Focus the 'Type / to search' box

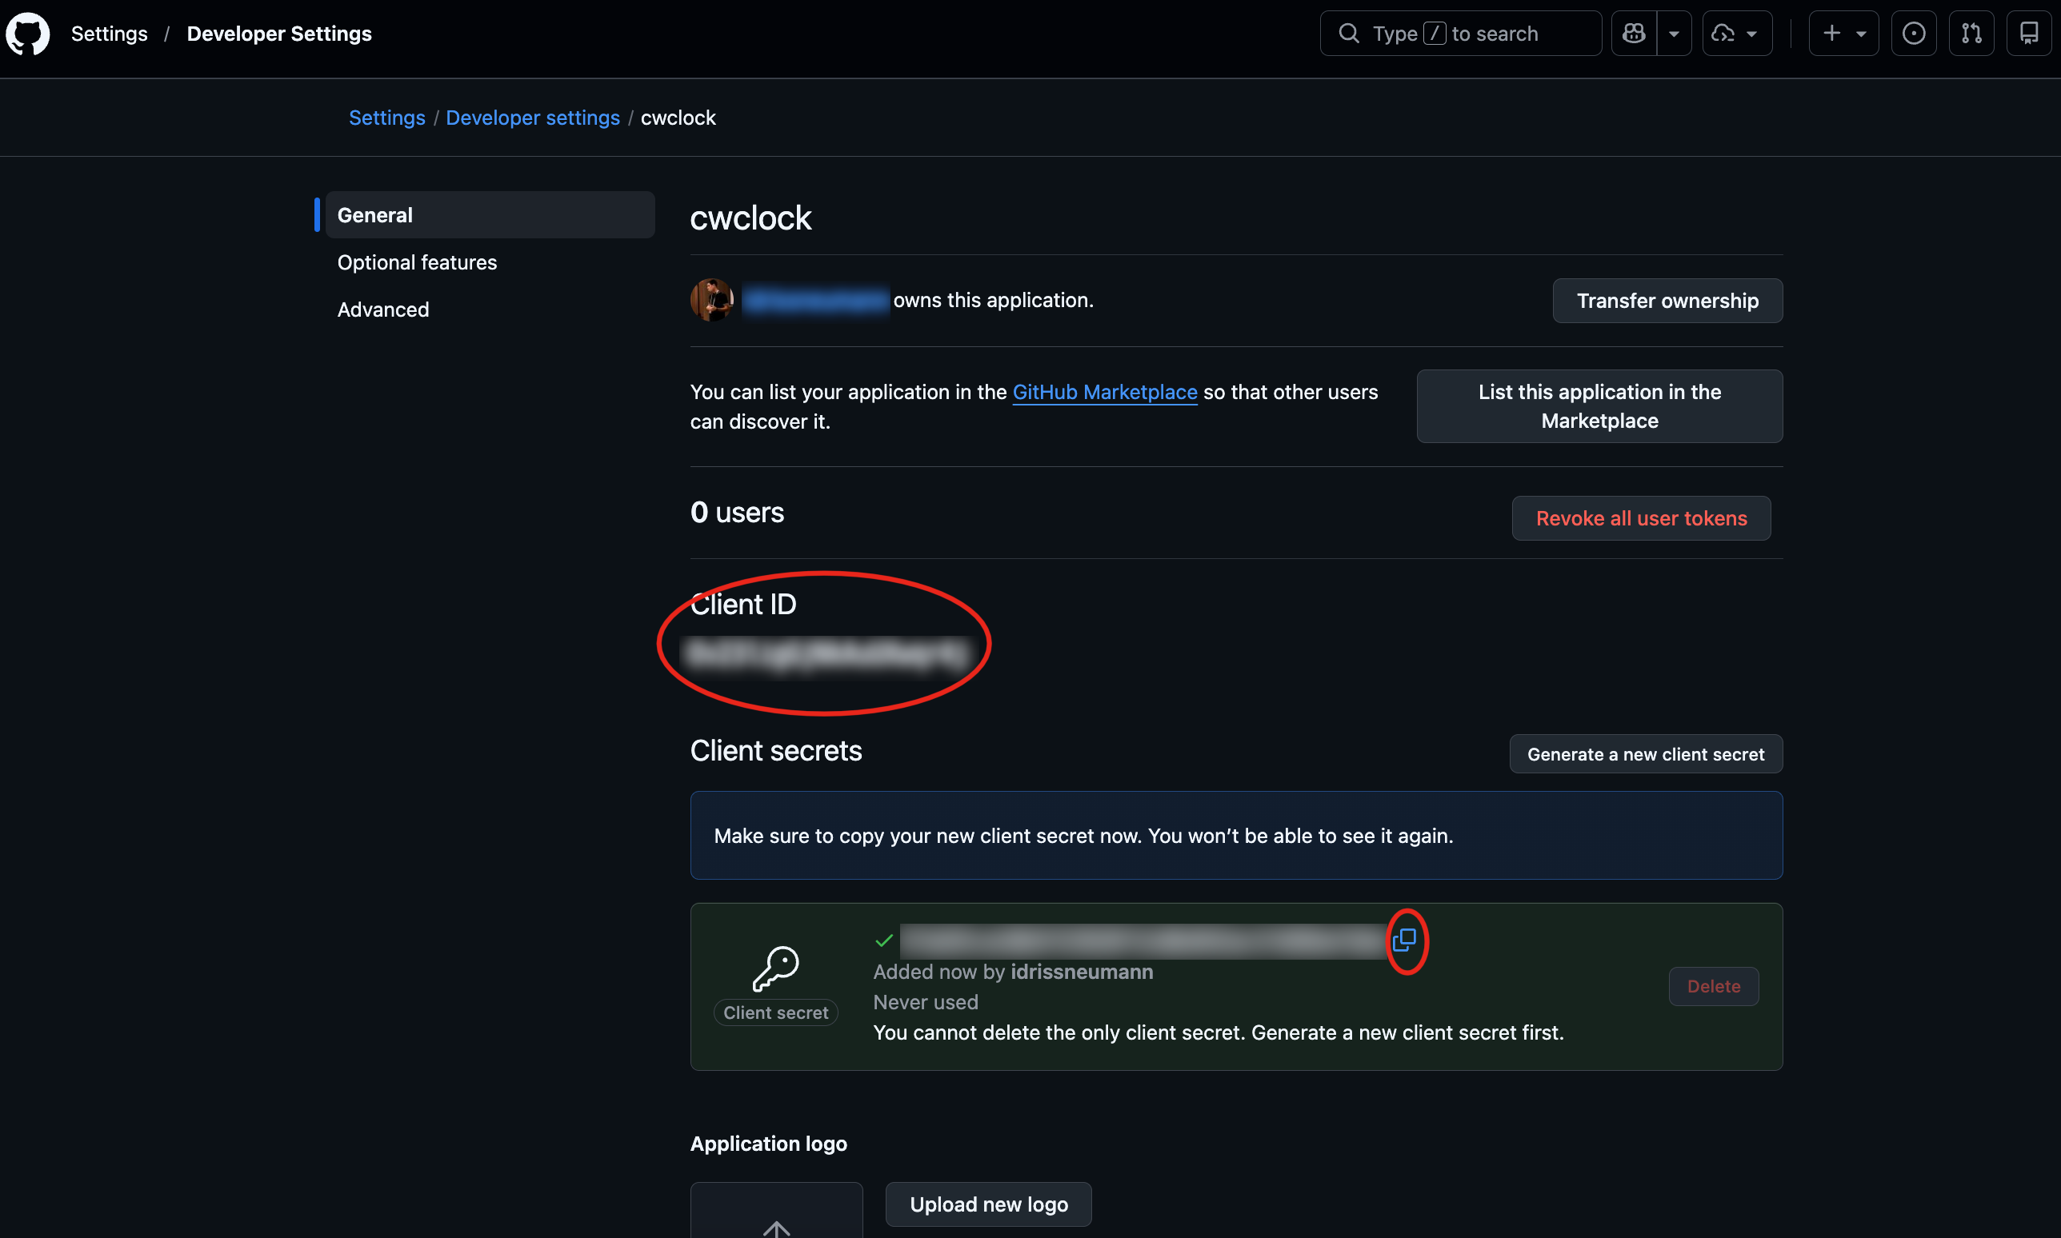[x=1459, y=34]
